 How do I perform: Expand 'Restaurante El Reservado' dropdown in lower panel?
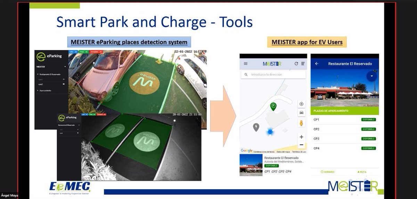pos(79,125)
